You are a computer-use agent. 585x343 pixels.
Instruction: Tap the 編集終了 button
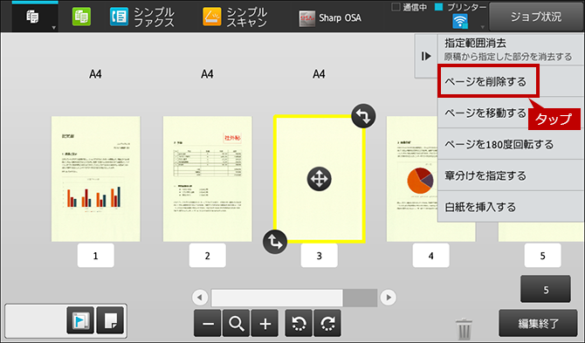tap(538, 323)
